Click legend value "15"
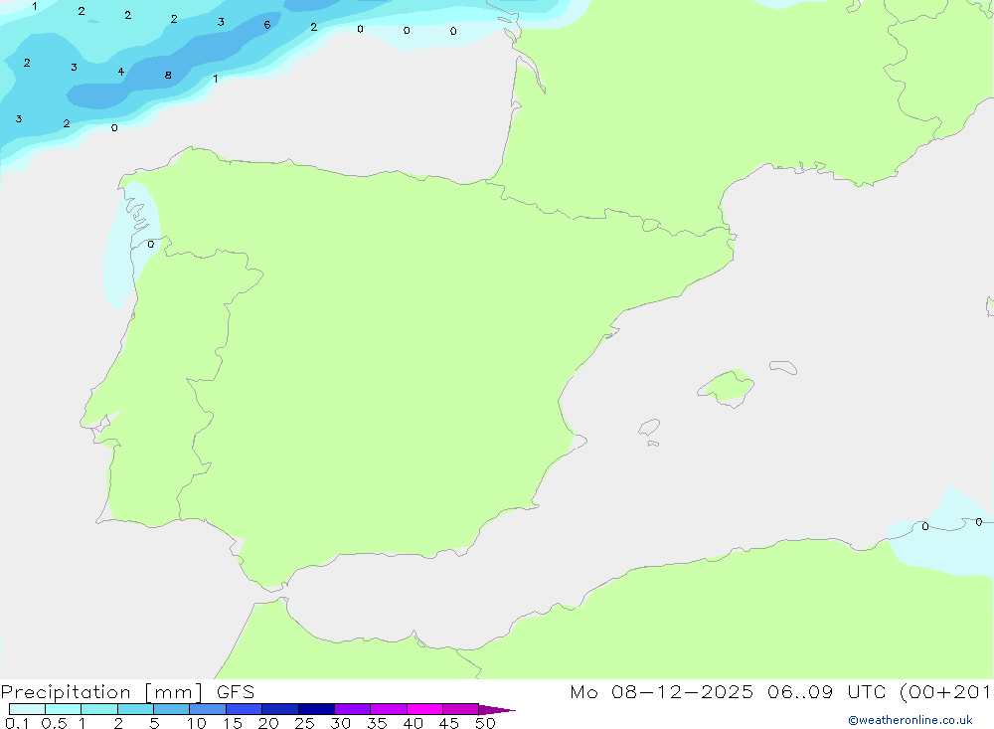This screenshot has width=994, height=729. click(233, 723)
